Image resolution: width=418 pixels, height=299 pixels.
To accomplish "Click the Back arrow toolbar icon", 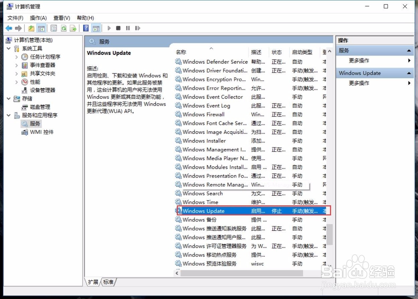I will pos(9,28).
